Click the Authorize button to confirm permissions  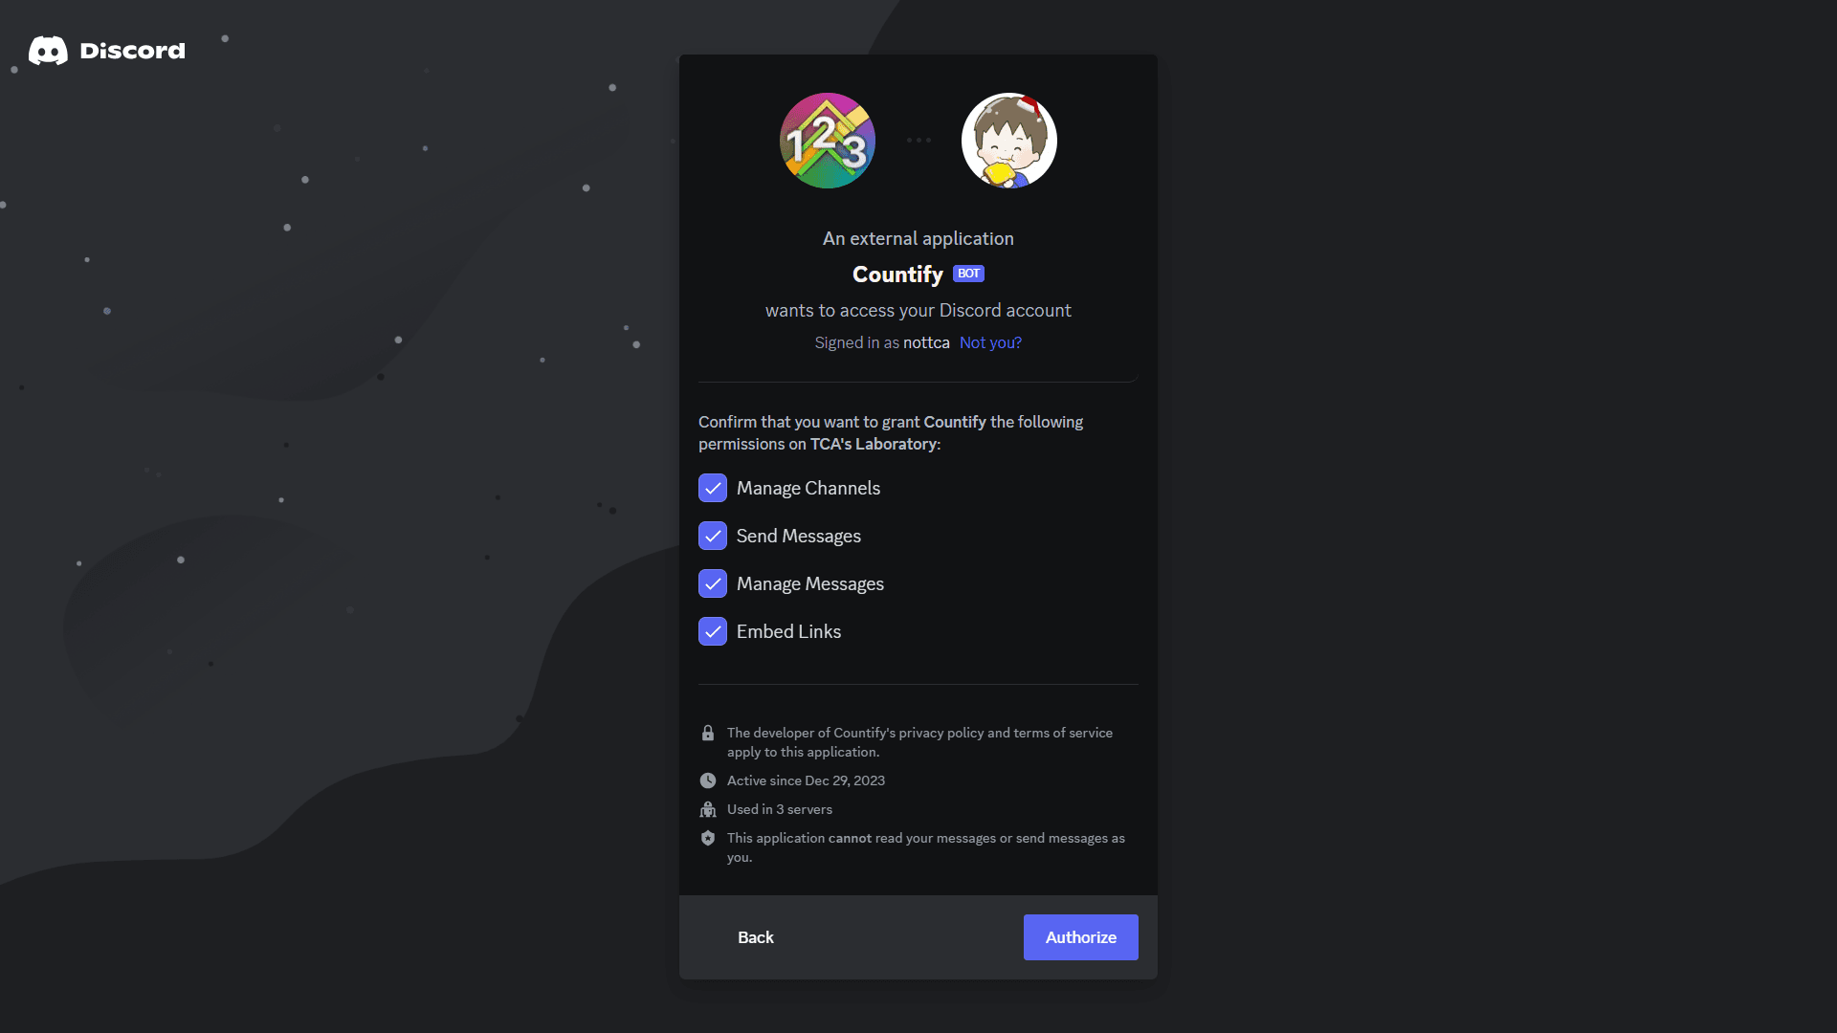pyautogui.click(x=1080, y=937)
